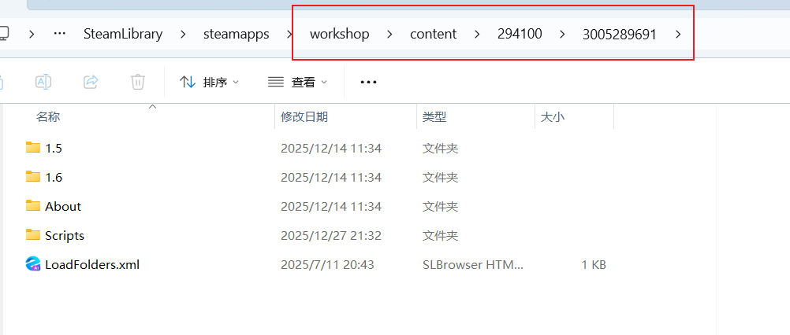This screenshot has height=335, width=790.
Task: Select the About folder icon
Action: [x=33, y=206]
